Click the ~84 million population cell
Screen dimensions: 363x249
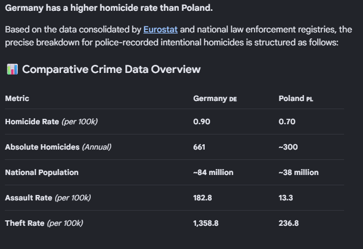(213, 172)
